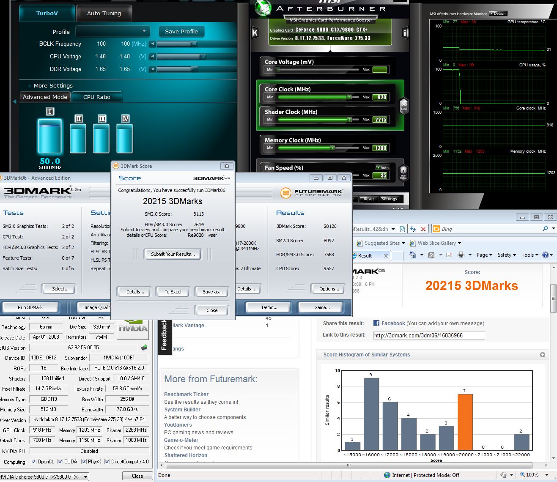Click the Kombustor 'K' side button
Image resolution: width=557 pixels, height=482 pixels.
[255, 33]
